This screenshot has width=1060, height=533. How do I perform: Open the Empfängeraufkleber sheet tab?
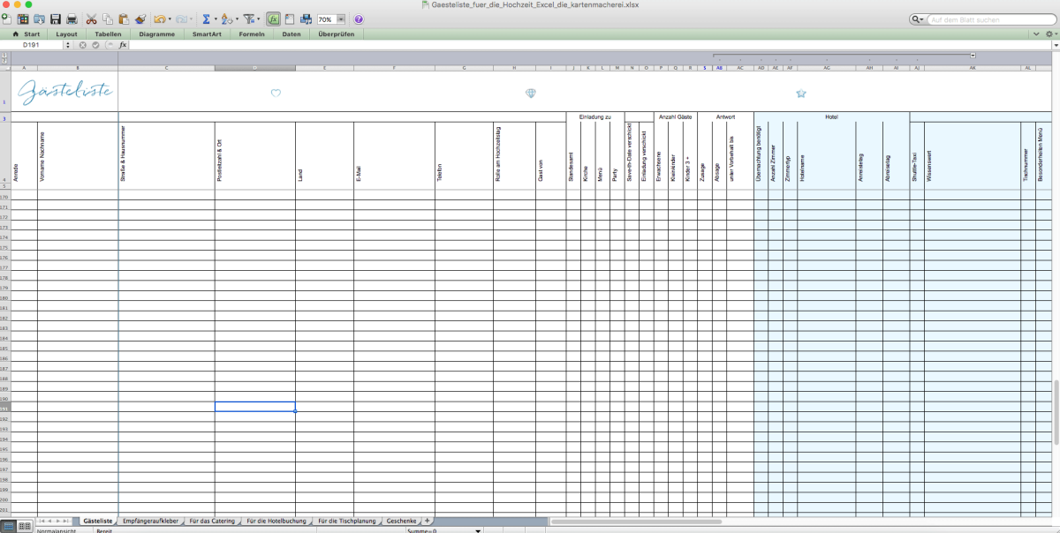tap(150, 522)
